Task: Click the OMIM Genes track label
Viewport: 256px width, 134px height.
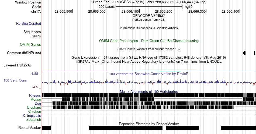Action: point(30,44)
